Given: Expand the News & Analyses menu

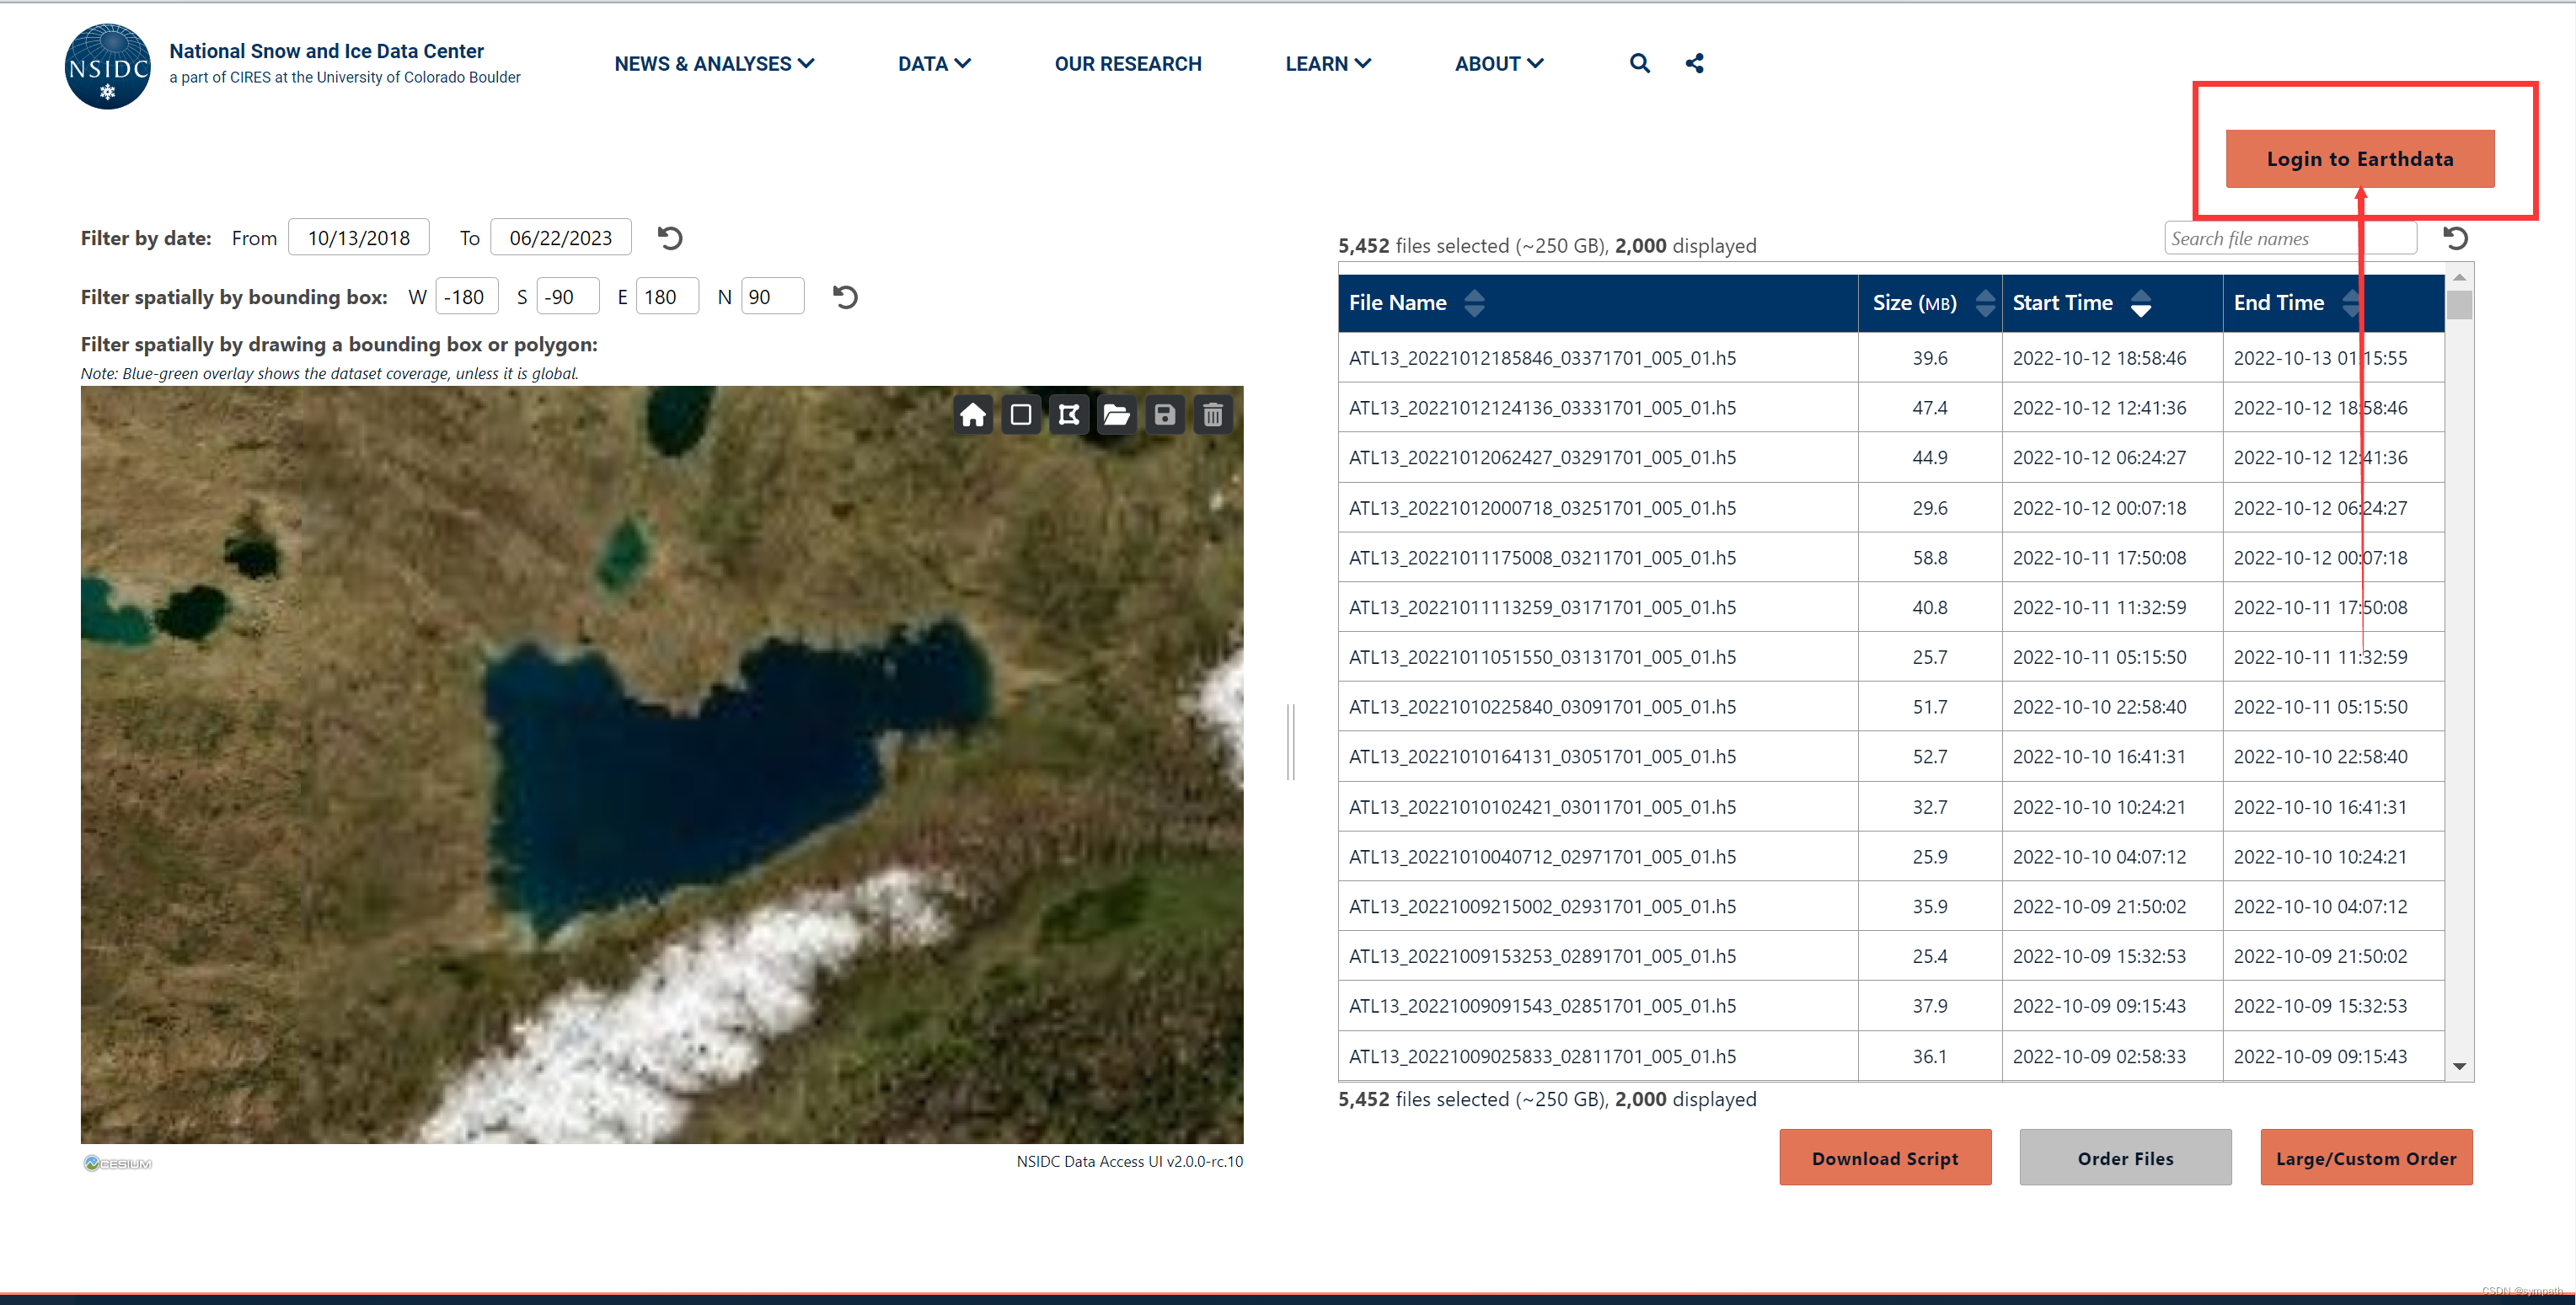Looking at the screenshot, I should coord(714,64).
